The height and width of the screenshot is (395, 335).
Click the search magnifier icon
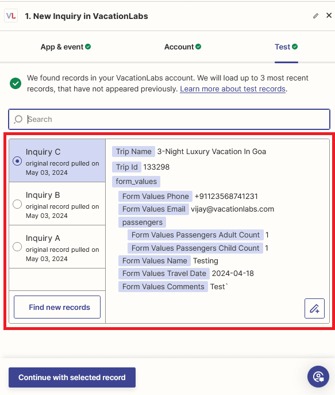click(18, 119)
